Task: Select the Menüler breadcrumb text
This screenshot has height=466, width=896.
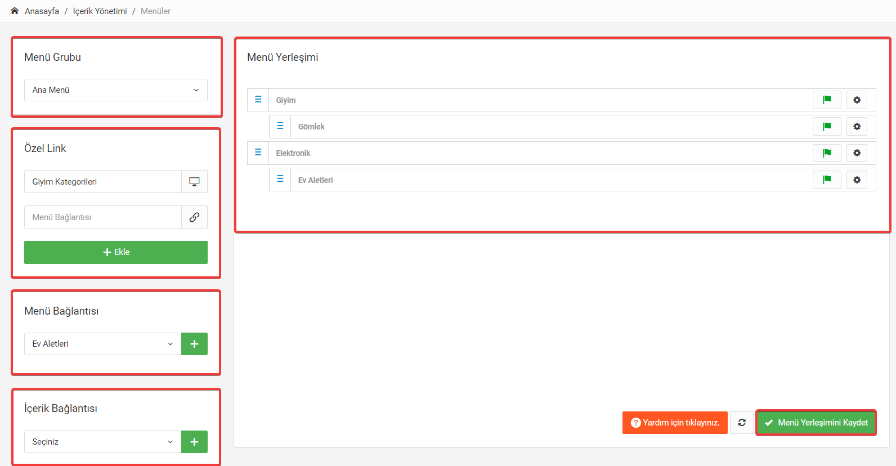Action: pyautogui.click(x=155, y=11)
